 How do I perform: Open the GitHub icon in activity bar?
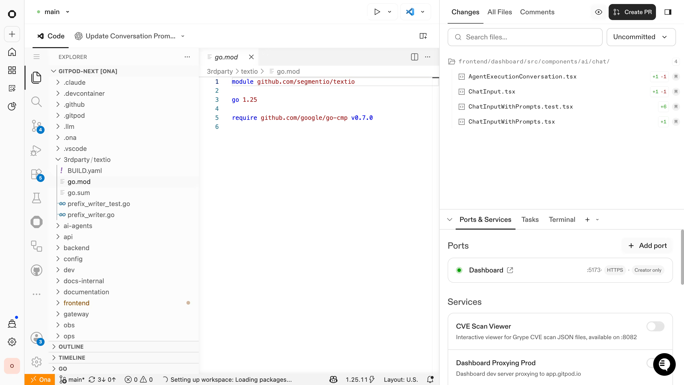36,270
